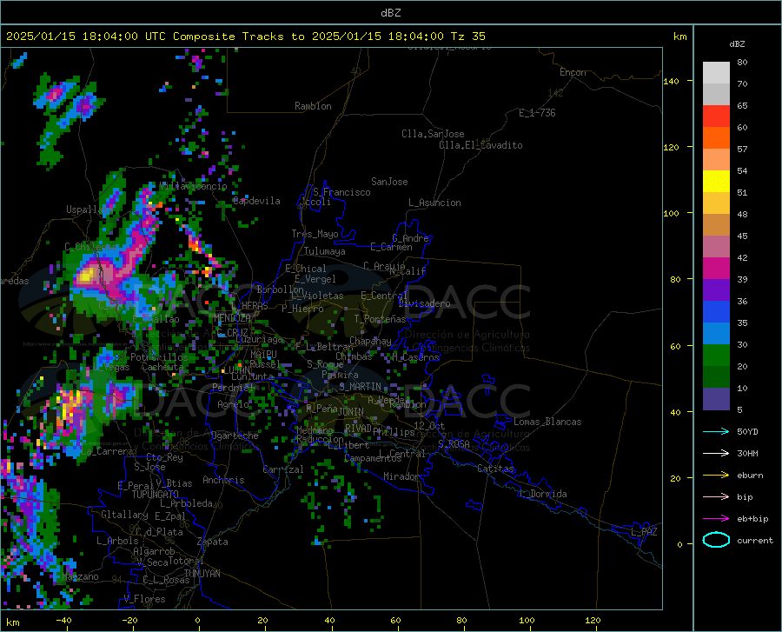Screen dimensions: 782x632
Task: Click the 'Tz 35' value in the header
Action: (x=467, y=37)
